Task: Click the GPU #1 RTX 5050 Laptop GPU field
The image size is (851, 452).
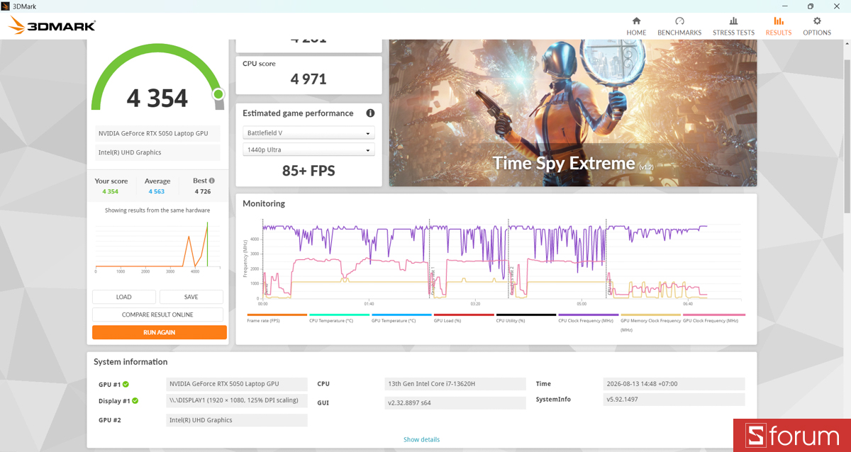Action: (x=237, y=384)
